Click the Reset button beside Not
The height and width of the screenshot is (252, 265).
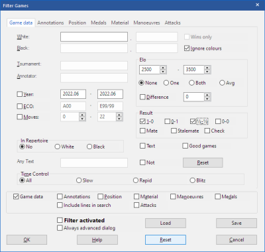click(x=203, y=162)
